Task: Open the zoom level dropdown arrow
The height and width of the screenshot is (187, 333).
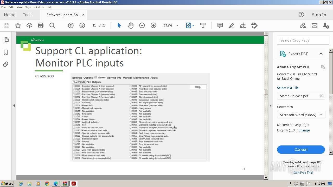Action: [177, 25]
